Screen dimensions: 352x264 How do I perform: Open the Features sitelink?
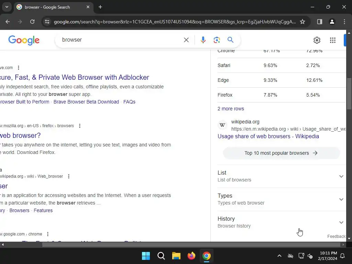pos(43,210)
